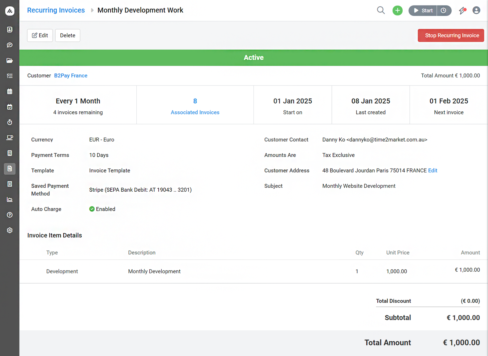Click the coffee cup icon in sidebar
This screenshot has height=356, width=488.
10,138
